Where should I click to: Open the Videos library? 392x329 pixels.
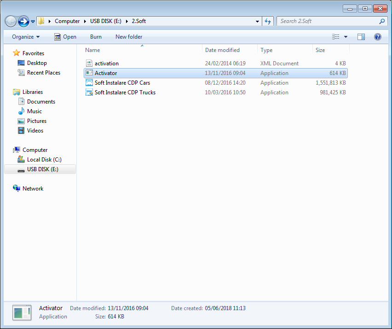(x=35, y=131)
